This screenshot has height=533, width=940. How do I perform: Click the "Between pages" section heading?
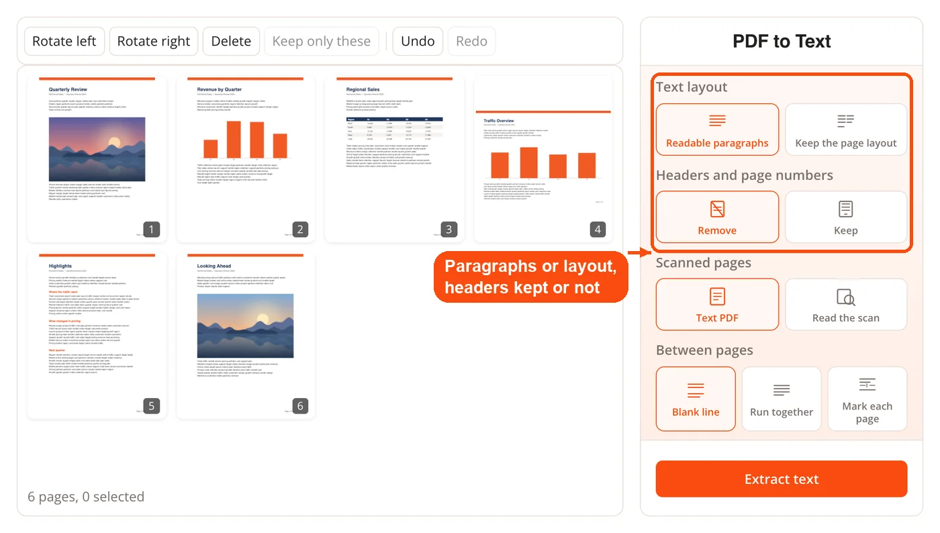tap(704, 350)
